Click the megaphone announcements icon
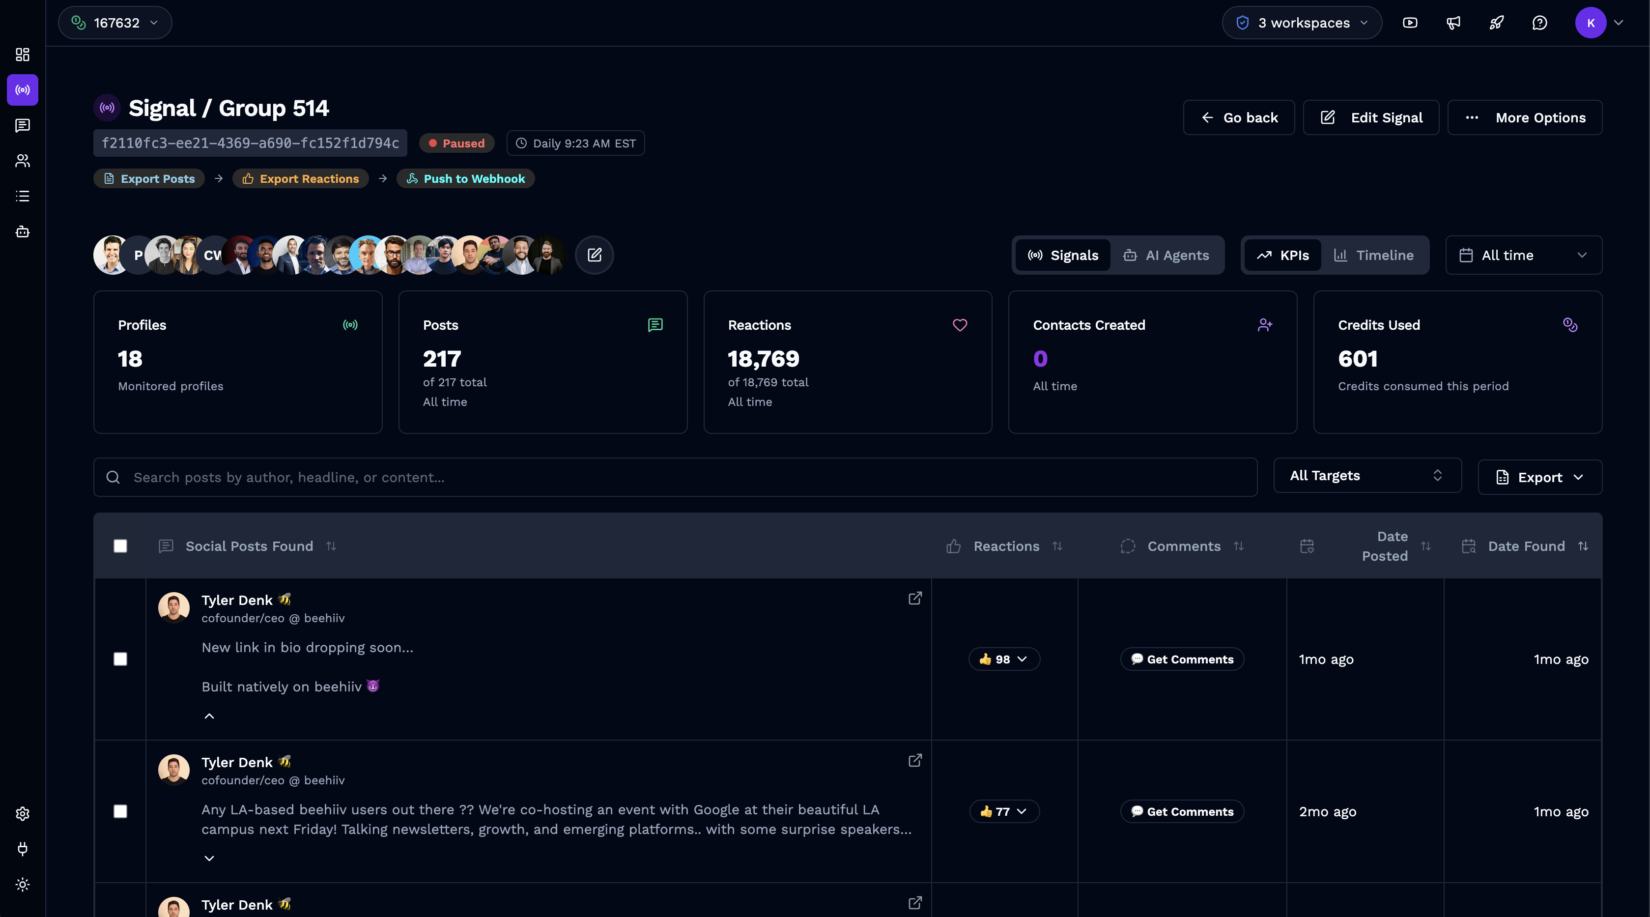Image resolution: width=1650 pixels, height=917 pixels. [1452, 23]
